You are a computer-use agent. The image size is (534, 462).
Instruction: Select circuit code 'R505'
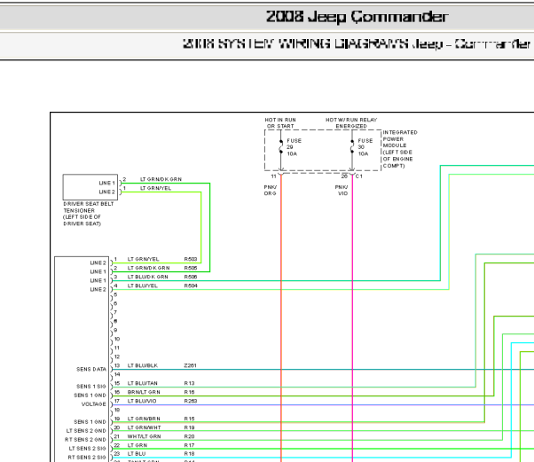pyautogui.click(x=191, y=268)
